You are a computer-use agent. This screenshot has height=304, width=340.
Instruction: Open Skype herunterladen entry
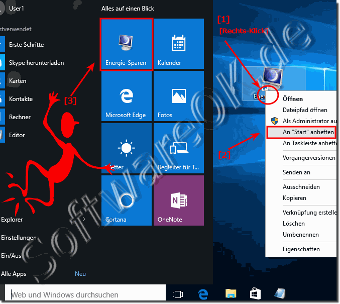[36, 63]
